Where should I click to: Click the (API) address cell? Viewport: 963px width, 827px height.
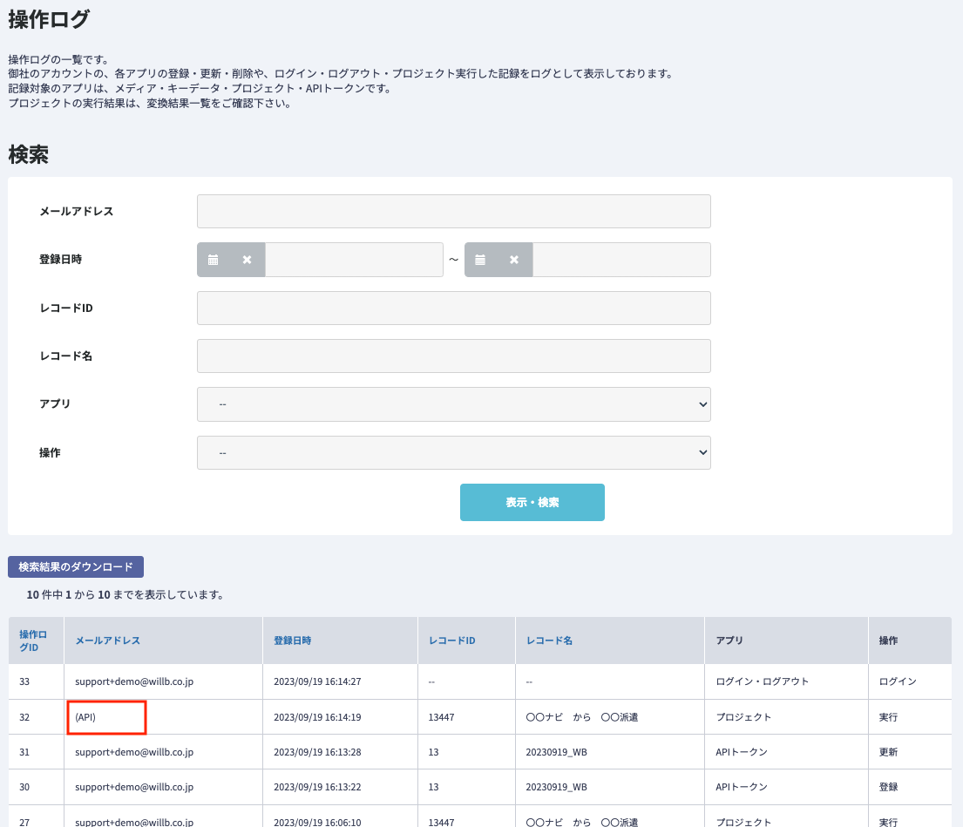pos(85,717)
